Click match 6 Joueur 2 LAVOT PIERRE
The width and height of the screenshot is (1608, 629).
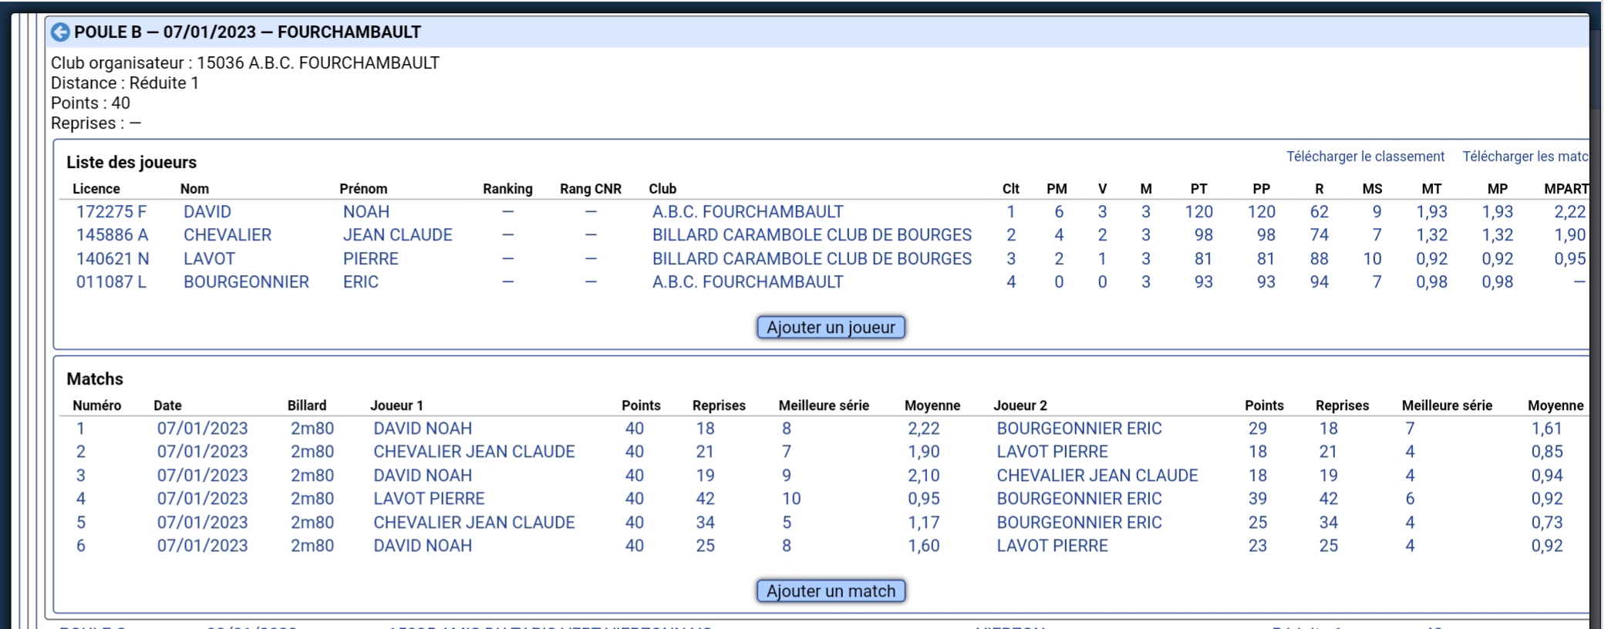click(1052, 546)
